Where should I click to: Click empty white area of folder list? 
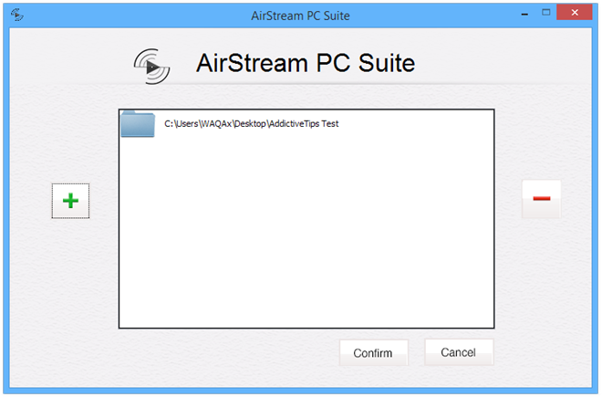306,233
